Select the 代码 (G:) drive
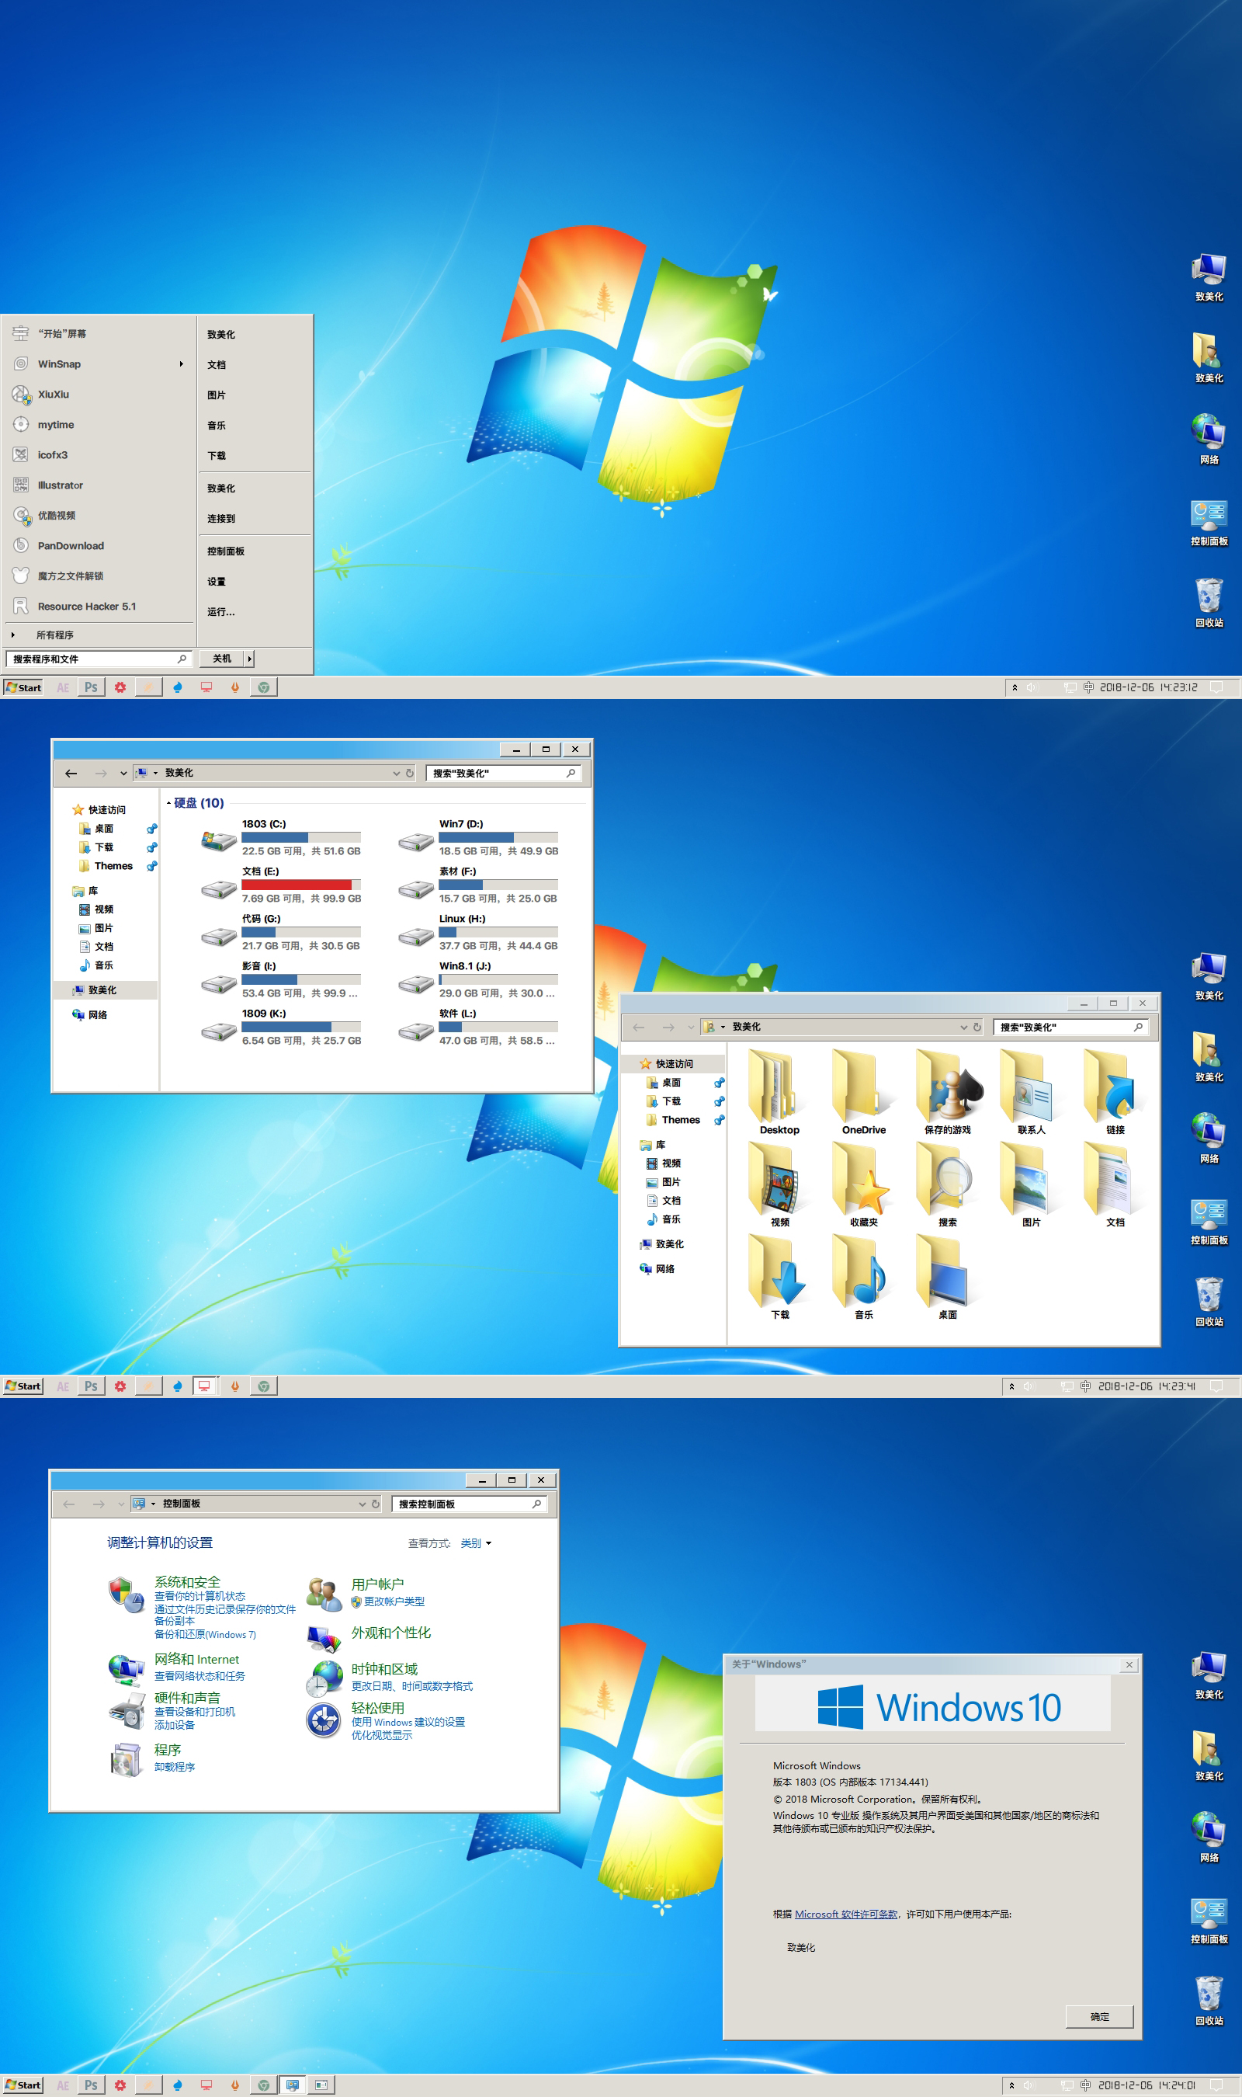 281,933
